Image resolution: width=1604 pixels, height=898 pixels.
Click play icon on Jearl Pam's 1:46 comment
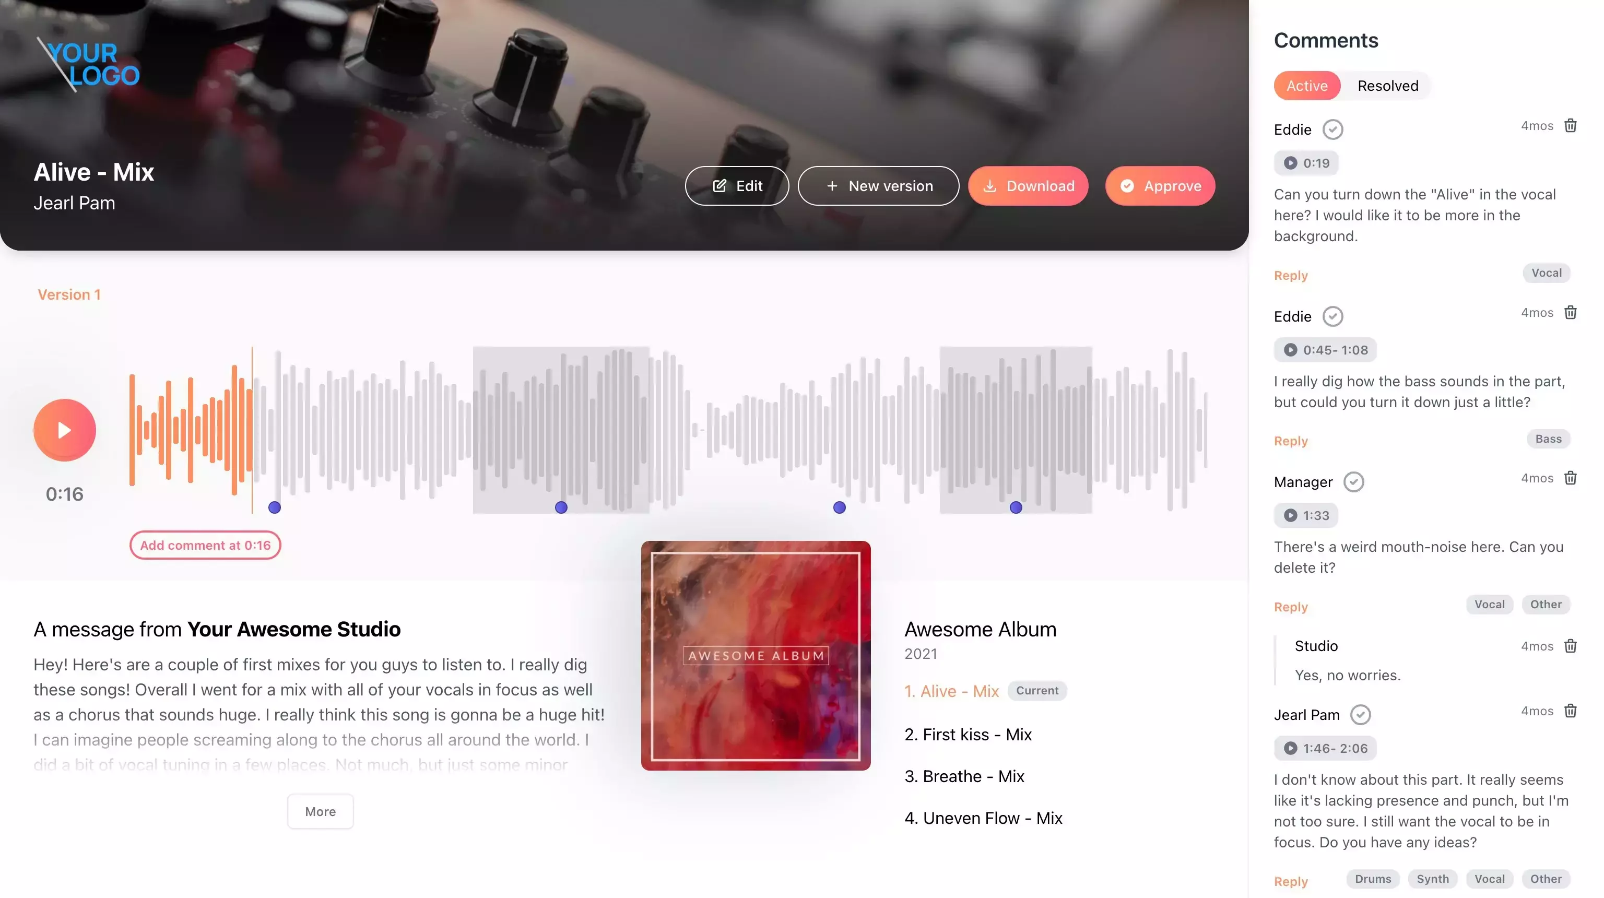tap(1291, 748)
